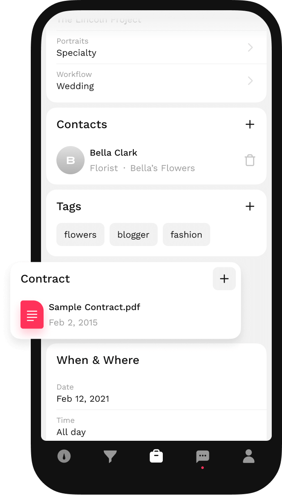
Task: Click the Feb 12, 2021 date field
Action: [x=82, y=398]
